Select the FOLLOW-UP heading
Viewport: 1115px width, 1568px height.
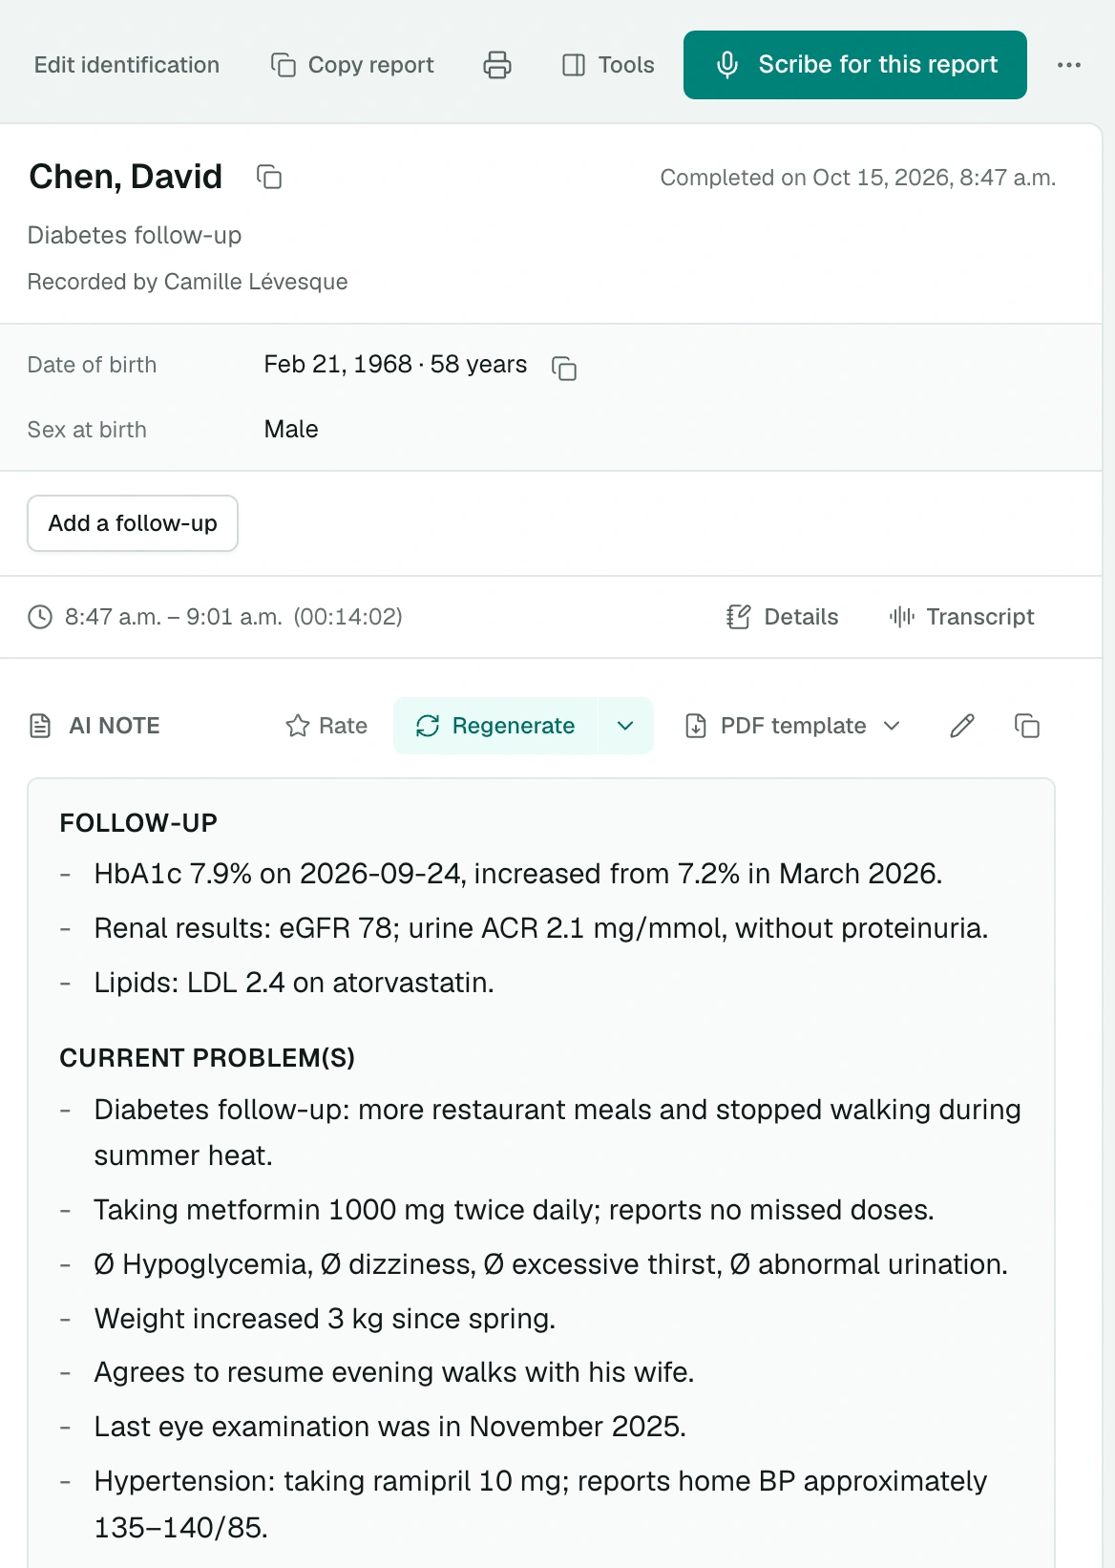tap(138, 823)
